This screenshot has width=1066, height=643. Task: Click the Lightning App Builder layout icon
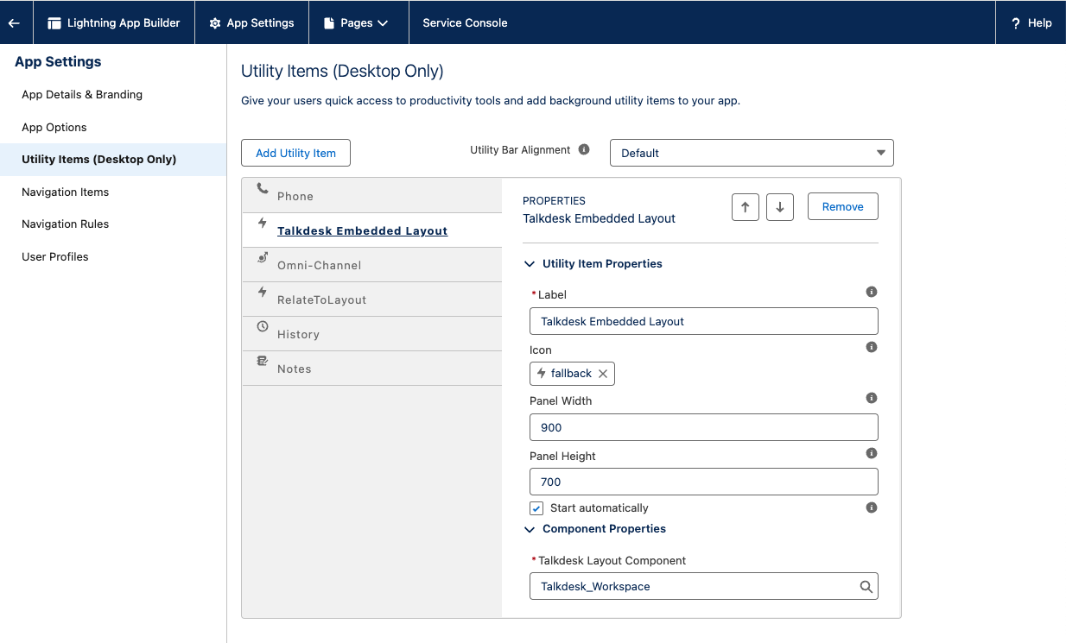(x=54, y=23)
